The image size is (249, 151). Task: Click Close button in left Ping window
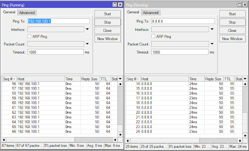click(x=107, y=30)
